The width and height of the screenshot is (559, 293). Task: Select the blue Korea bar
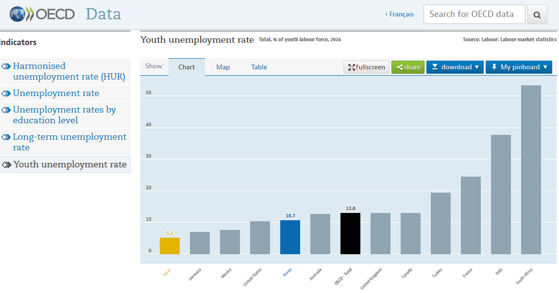290,237
